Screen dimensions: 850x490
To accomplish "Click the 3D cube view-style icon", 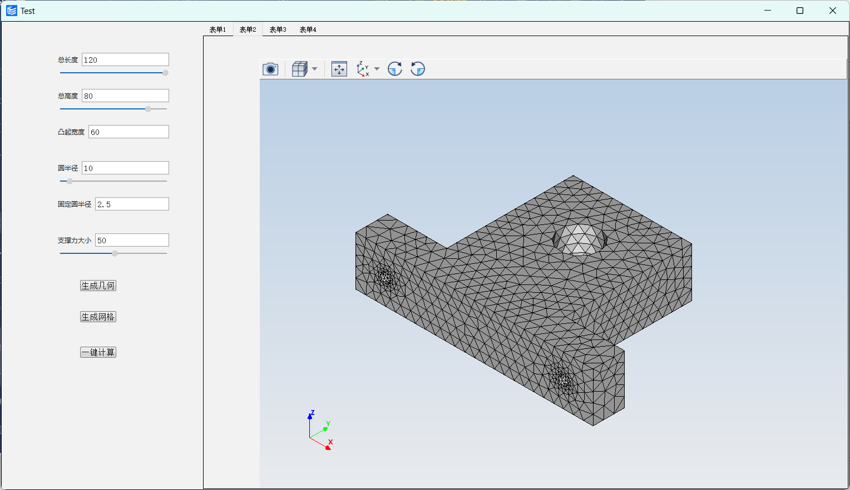I will [x=300, y=69].
